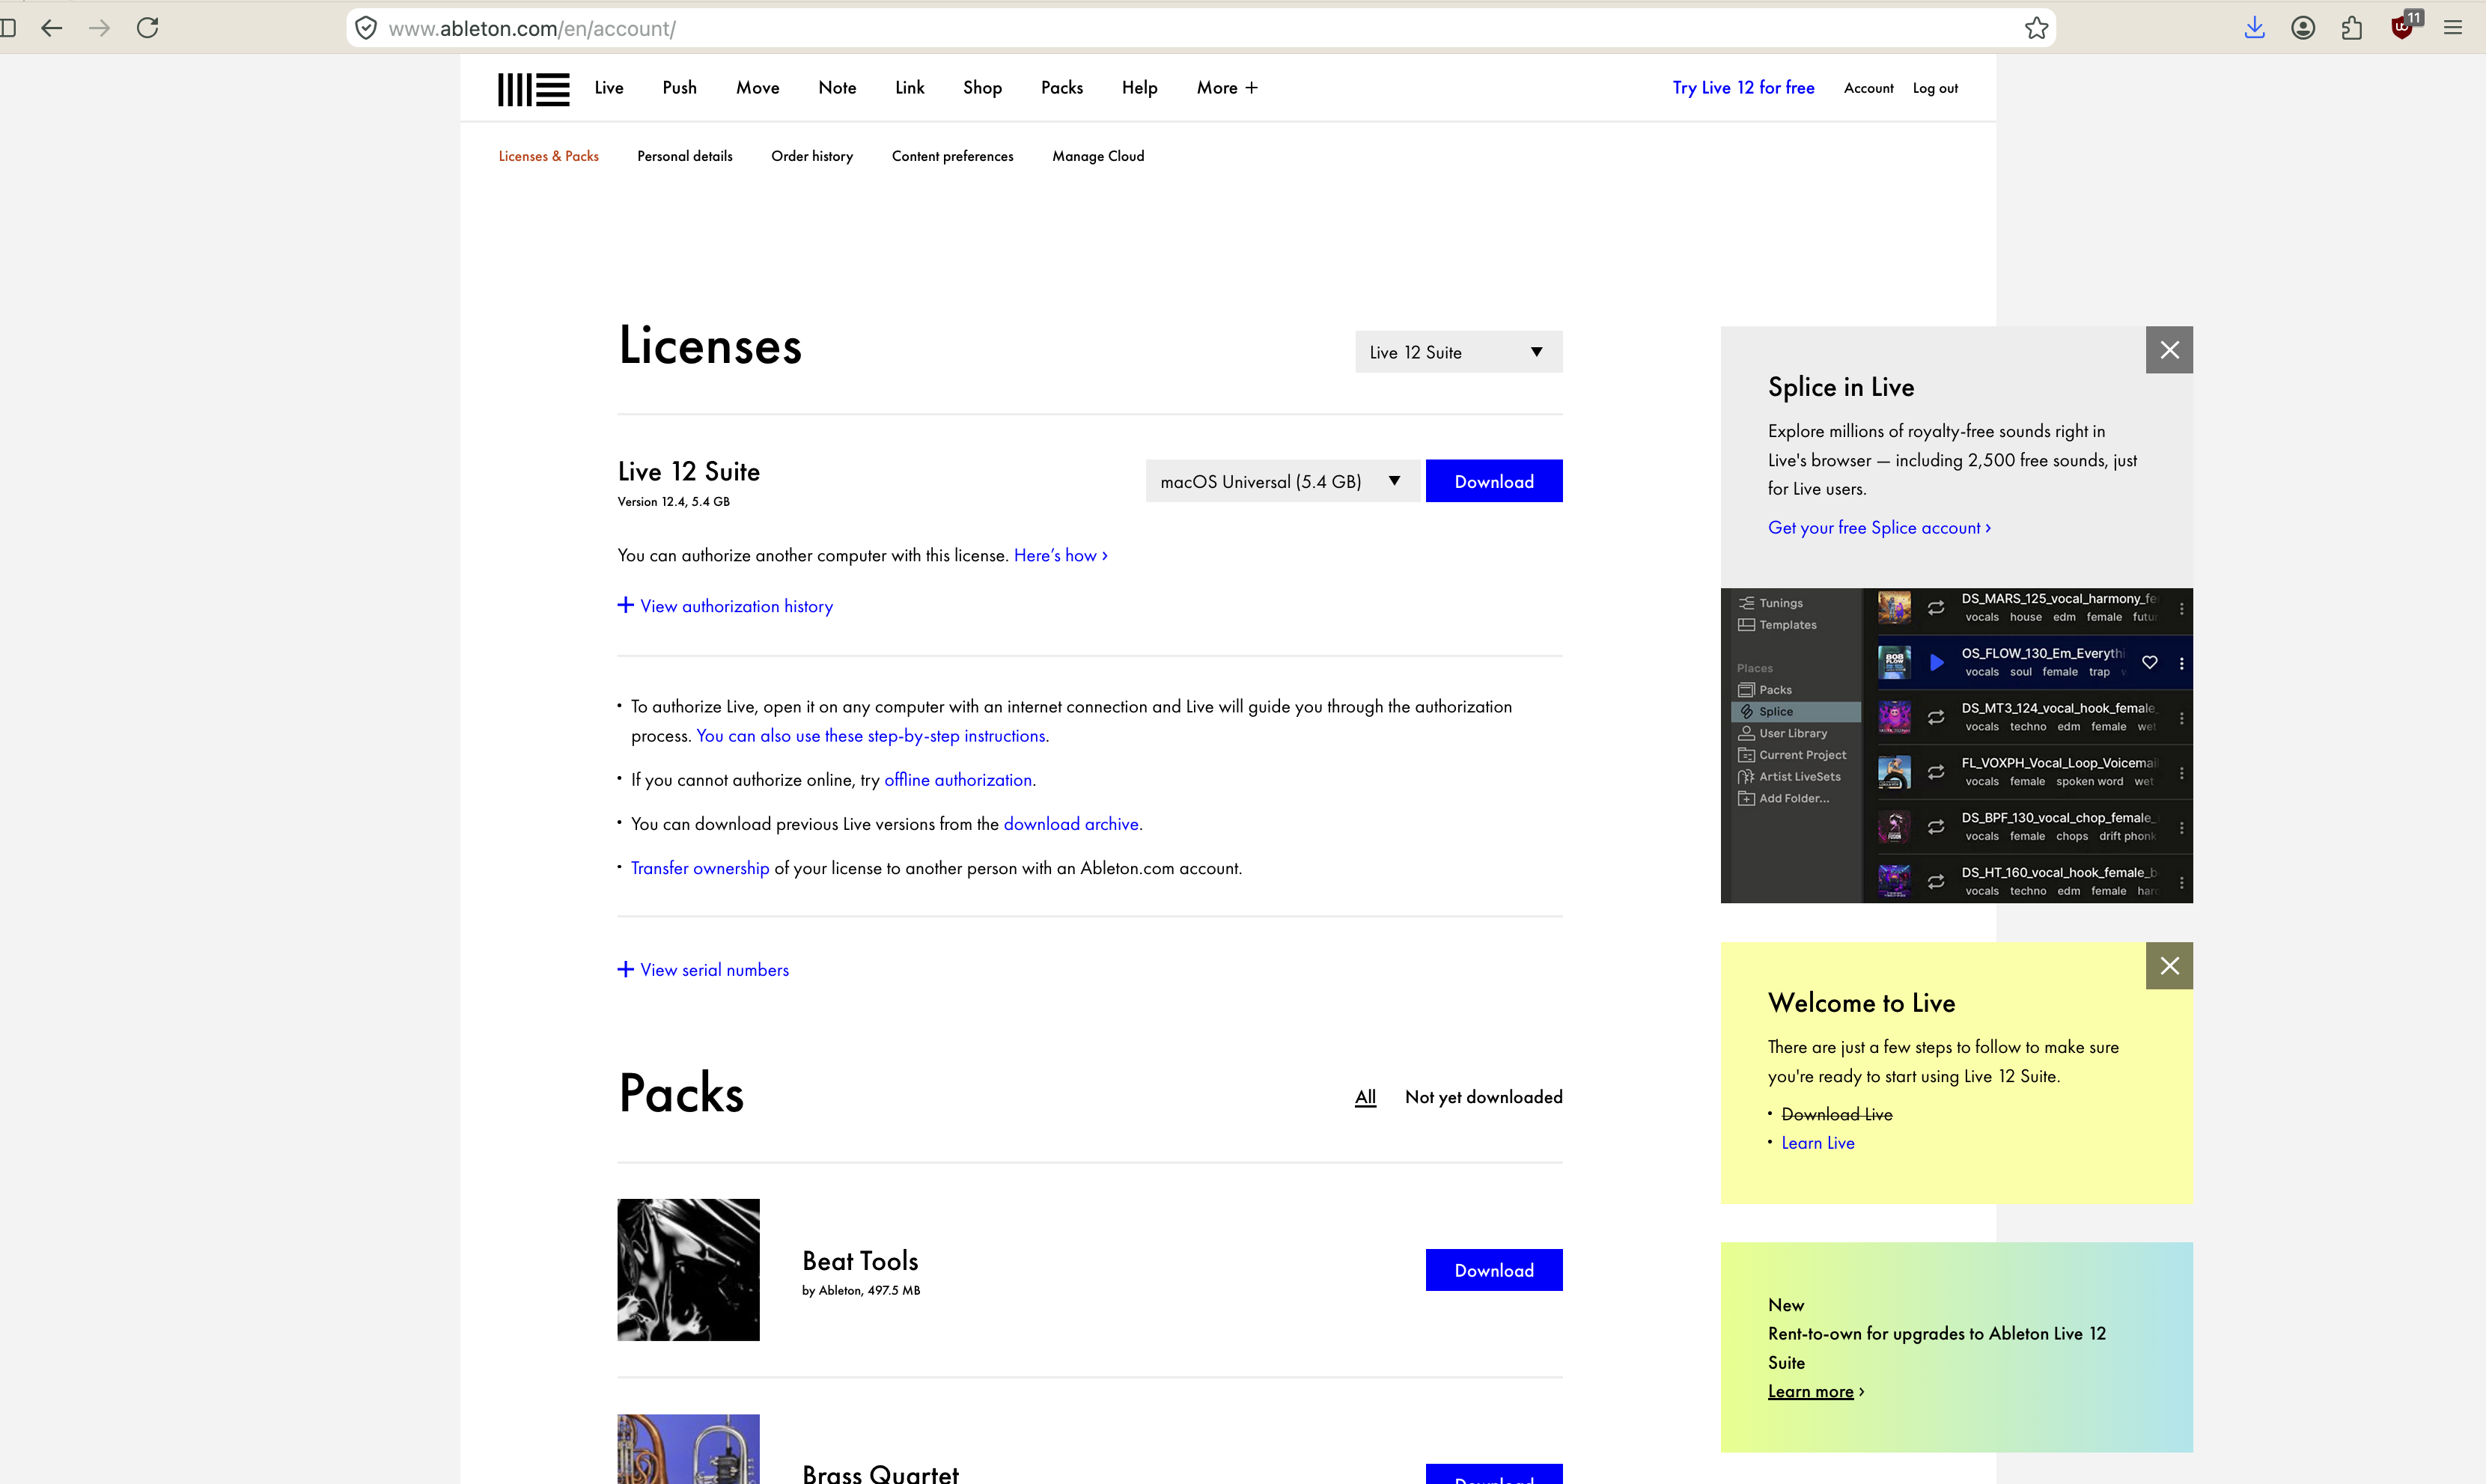
Task: Open the Live menu
Action: (608, 88)
